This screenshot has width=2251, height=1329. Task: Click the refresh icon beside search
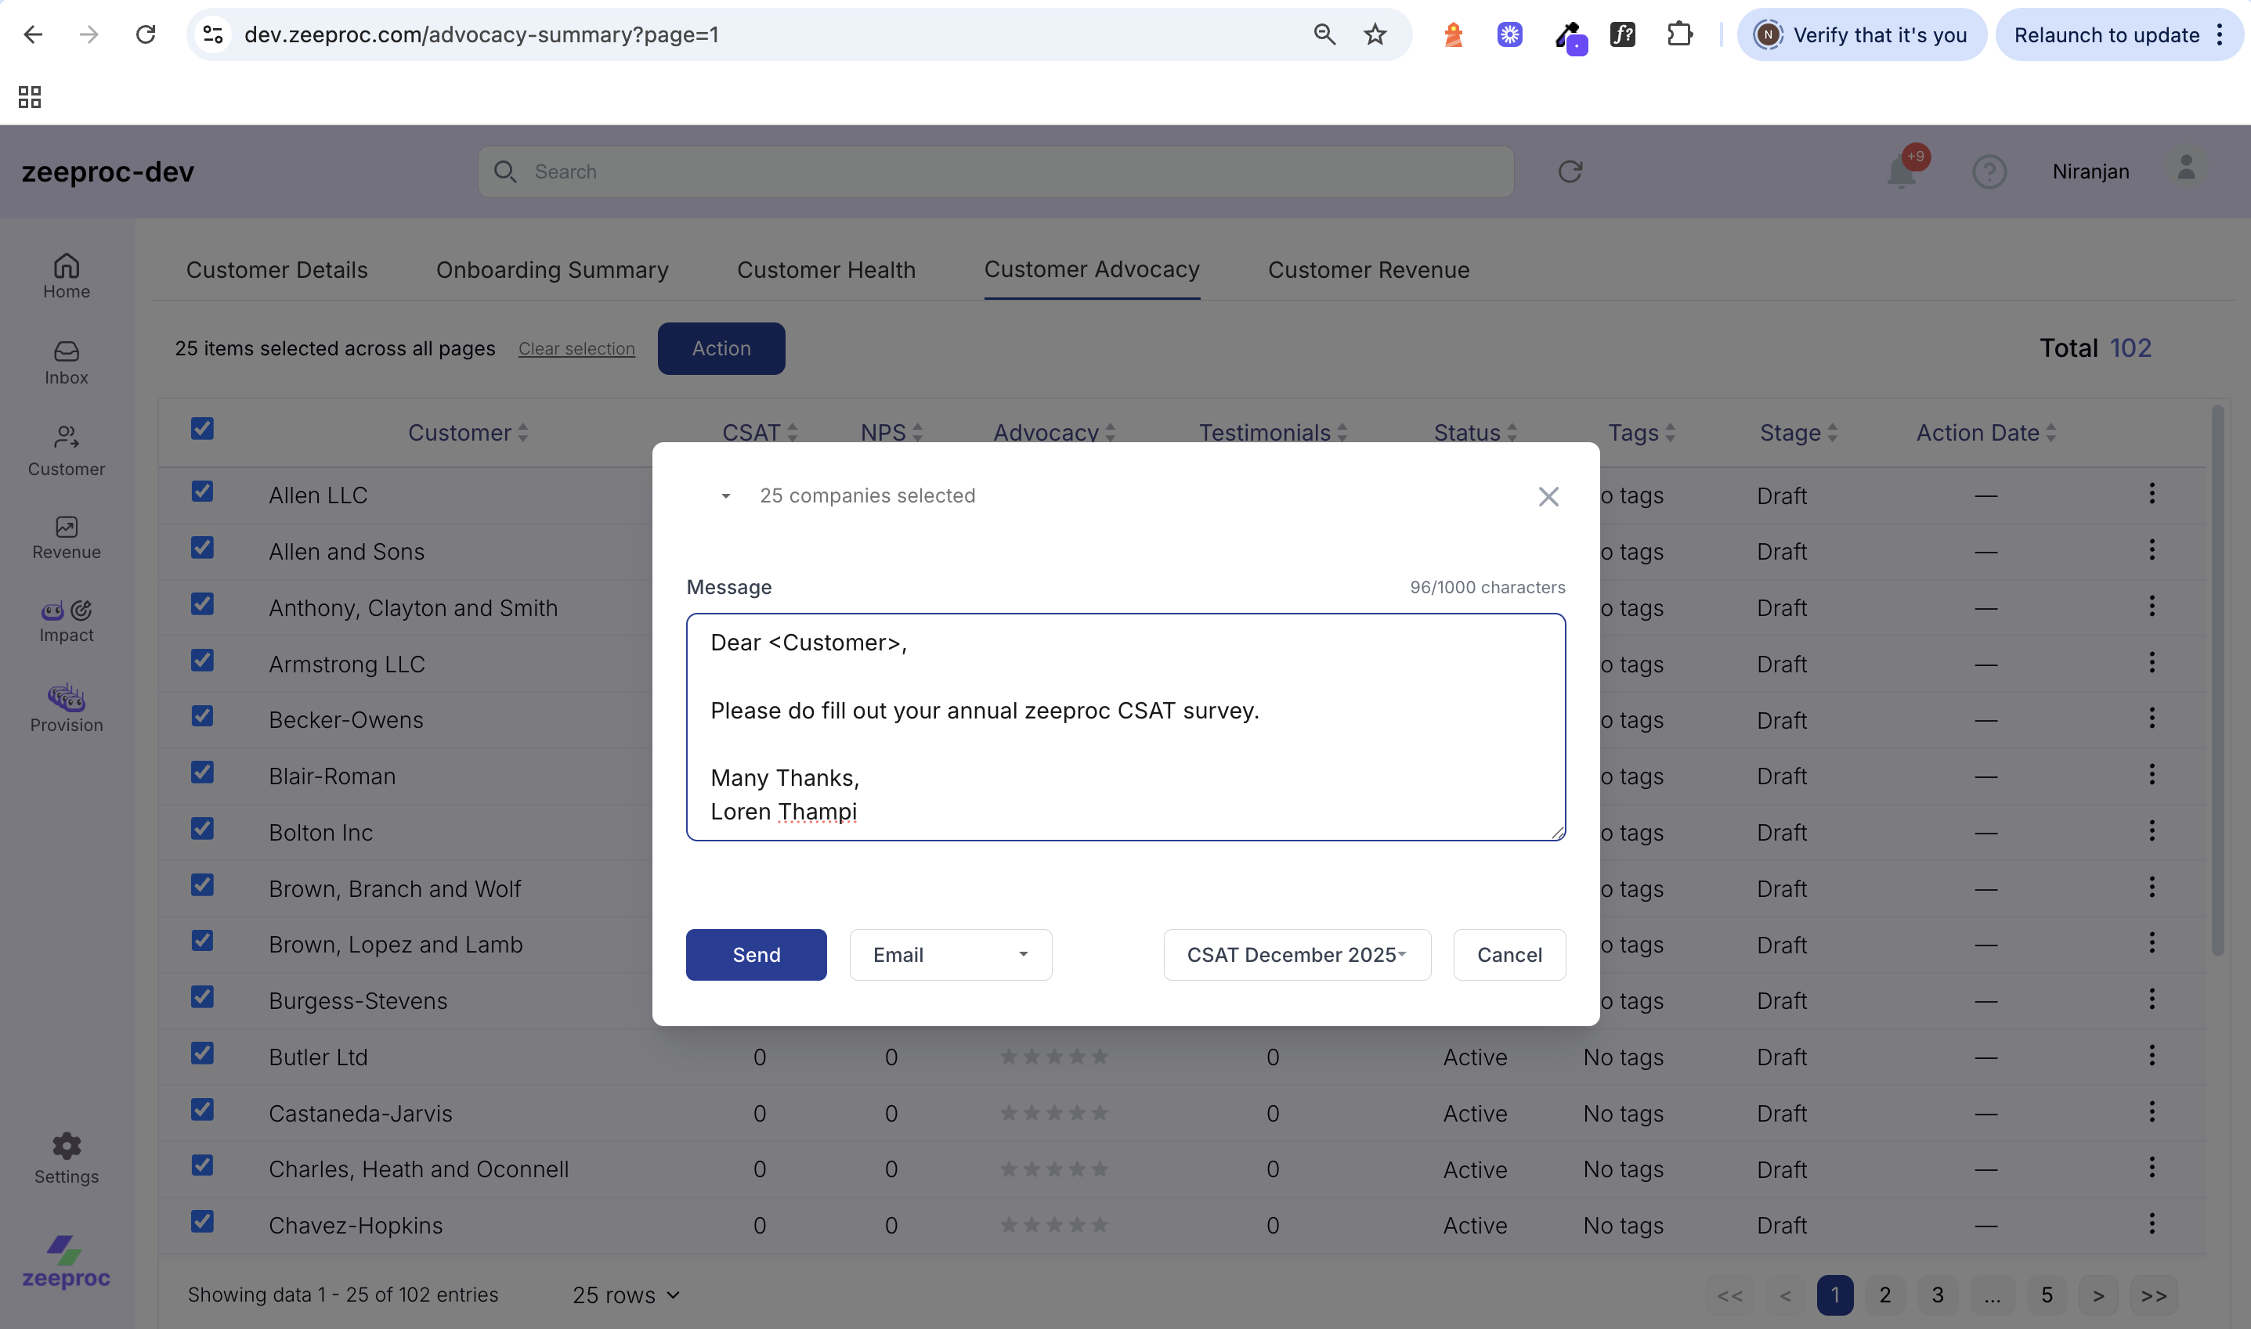(1570, 171)
